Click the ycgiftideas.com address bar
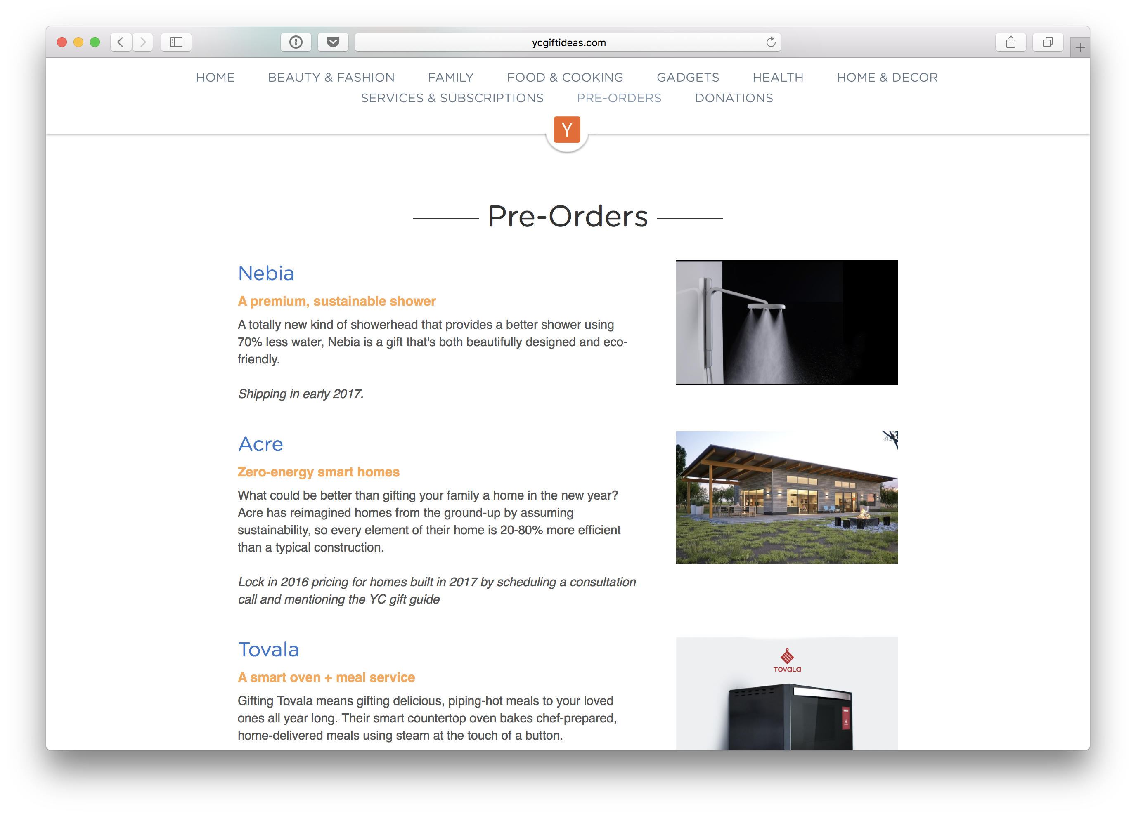Screen dimensions: 1136x816 [568, 42]
